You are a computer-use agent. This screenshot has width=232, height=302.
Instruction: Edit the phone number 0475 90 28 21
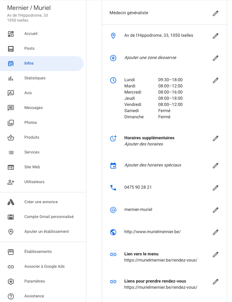coord(216,188)
